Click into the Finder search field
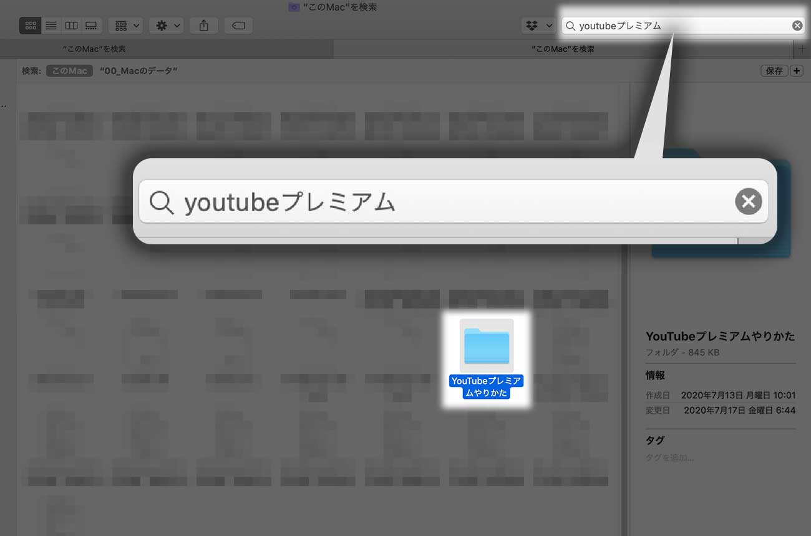Screen dimensions: 811x536 tap(683, 26)
